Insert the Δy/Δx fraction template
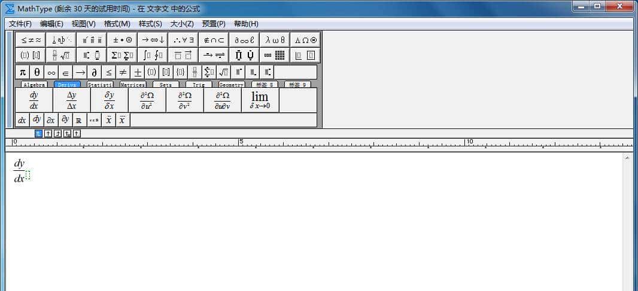The height and width of the screenshot is (291, 638). (x=71, y=100)
